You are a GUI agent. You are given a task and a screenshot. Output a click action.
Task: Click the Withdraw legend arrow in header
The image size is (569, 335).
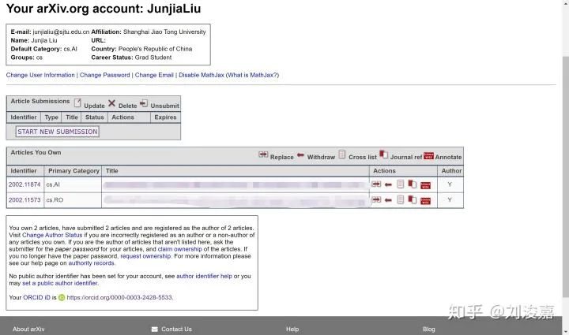pos(300,154)
